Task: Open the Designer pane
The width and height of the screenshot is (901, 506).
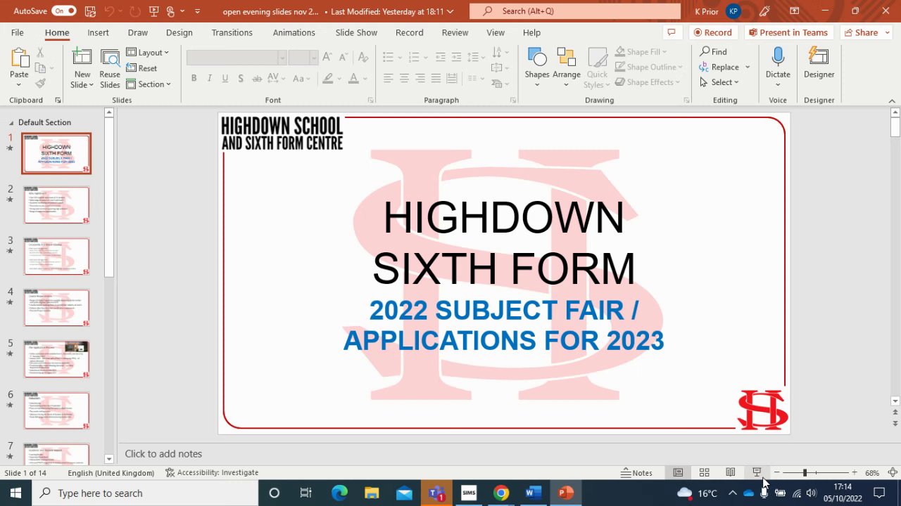Action: pos(819,65)
